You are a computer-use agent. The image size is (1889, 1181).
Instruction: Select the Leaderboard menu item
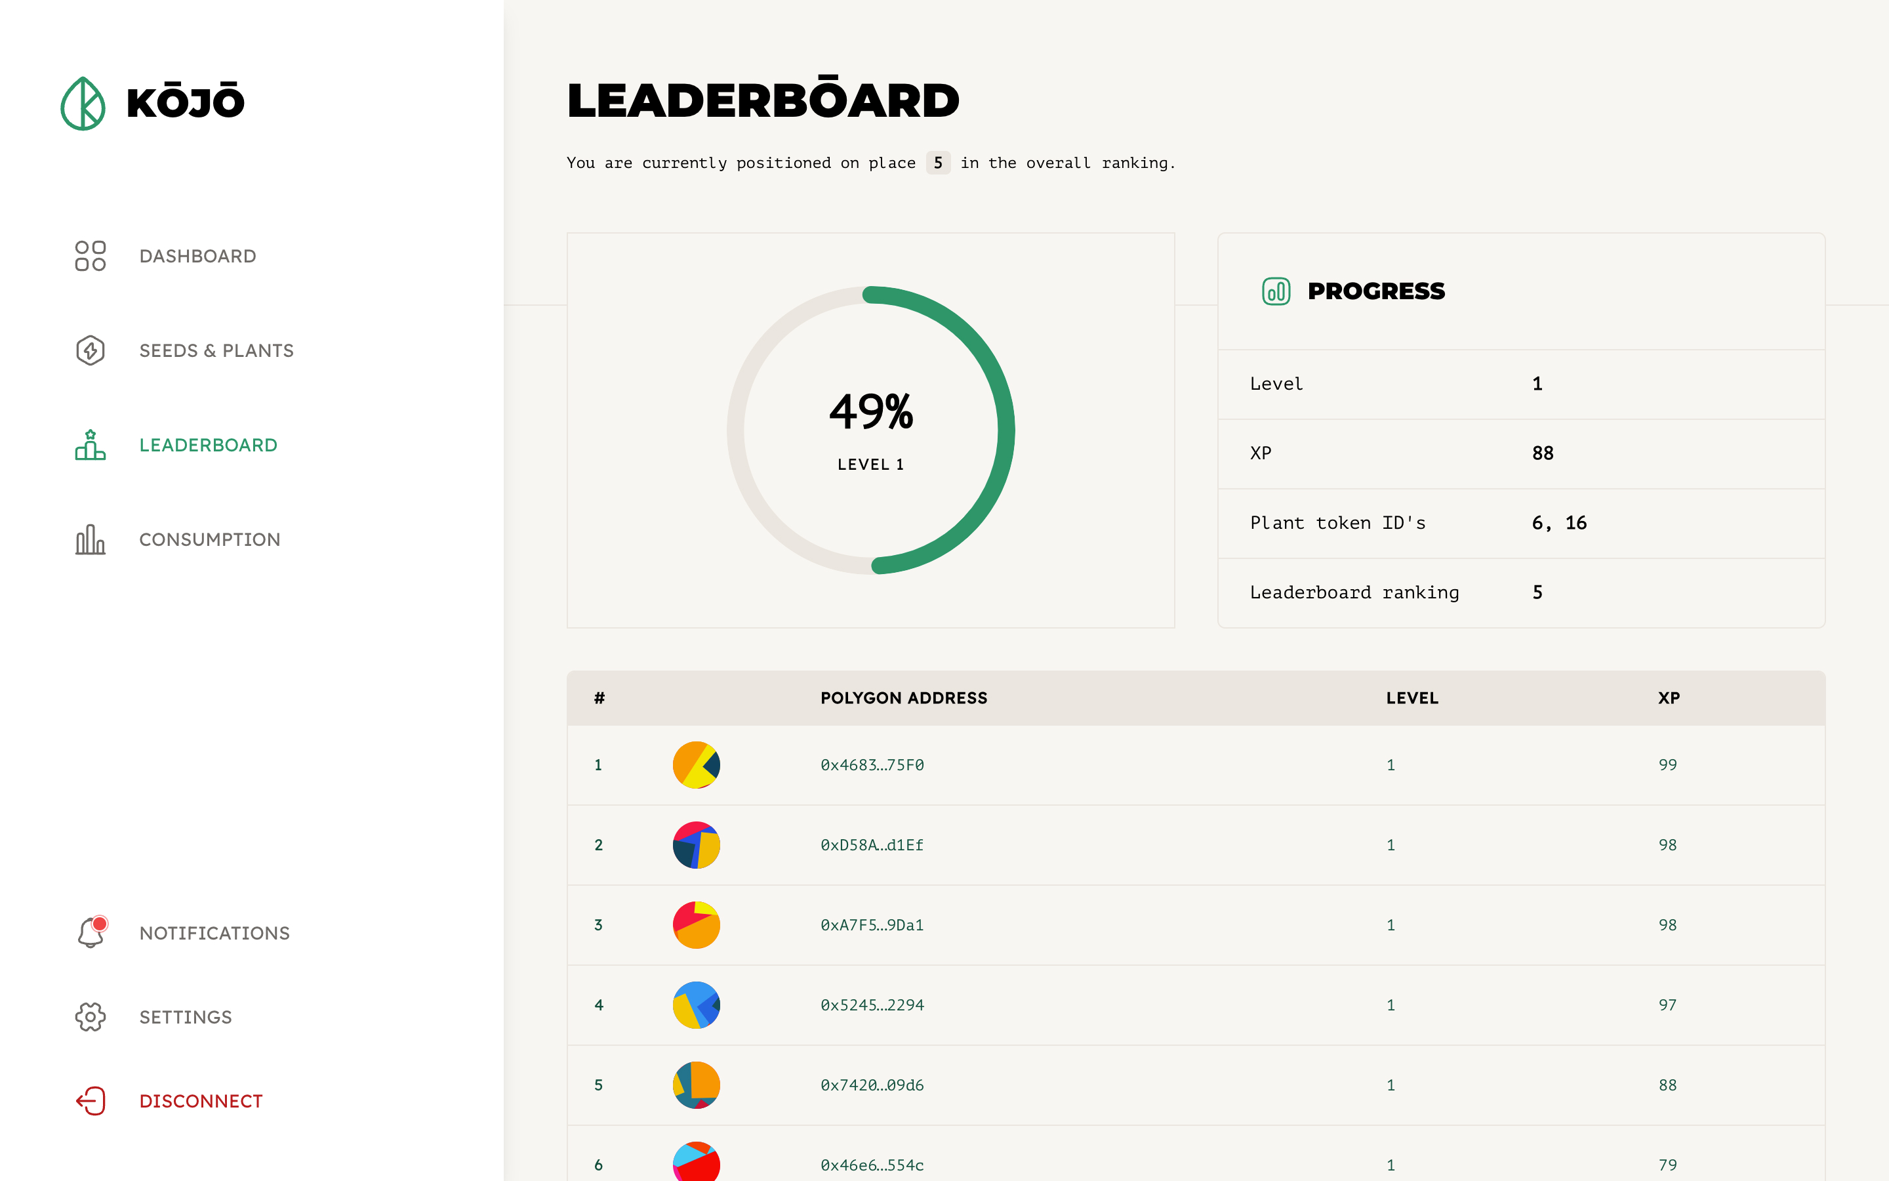click(209, 445)
